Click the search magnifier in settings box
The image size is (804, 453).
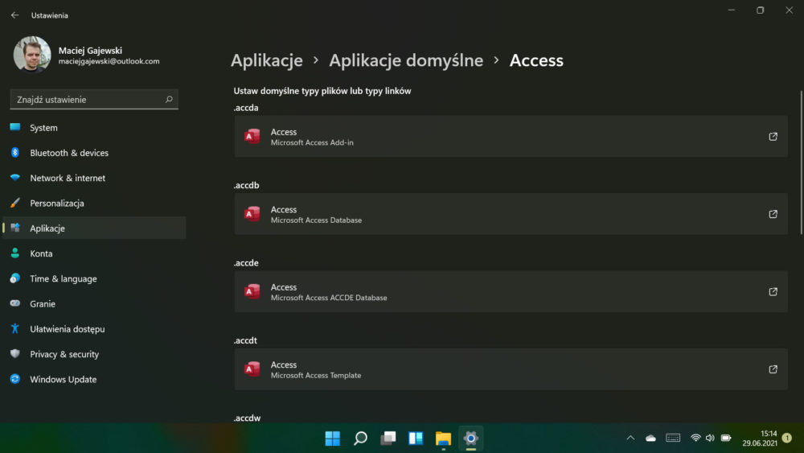(x=169, y=100)
